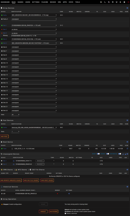Viewport: 130px width, 216px height.
Task: Toggle the DISKS switch in Unassigned Devices
Action: tap(98, 154)
